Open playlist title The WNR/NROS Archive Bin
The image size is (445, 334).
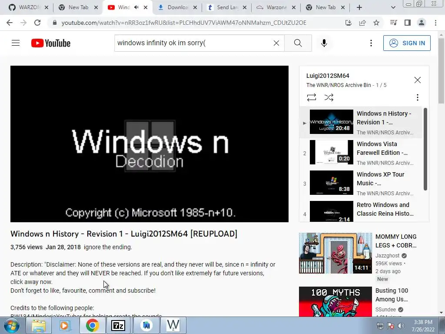pos(339,85)
